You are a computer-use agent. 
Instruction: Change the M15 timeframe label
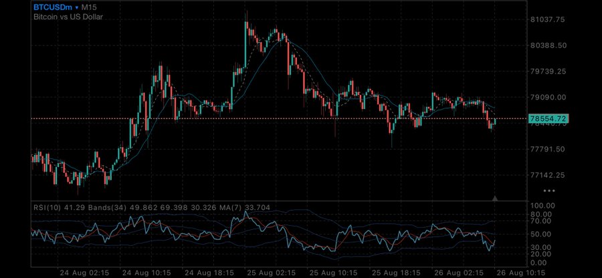[x=89, y=7]
